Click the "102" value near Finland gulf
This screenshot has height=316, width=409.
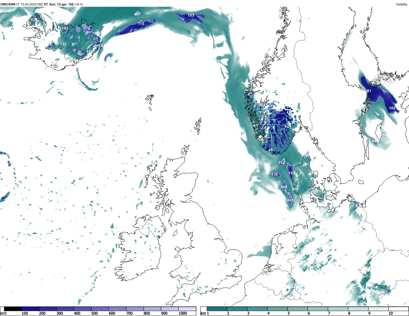[392, 108]
